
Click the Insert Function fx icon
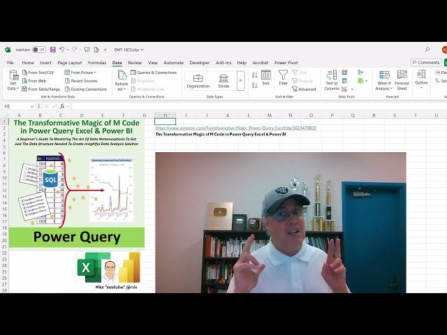coord(62,106)
